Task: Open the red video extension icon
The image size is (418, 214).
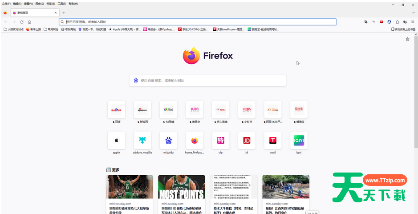Action: click(x=381, y=22)
